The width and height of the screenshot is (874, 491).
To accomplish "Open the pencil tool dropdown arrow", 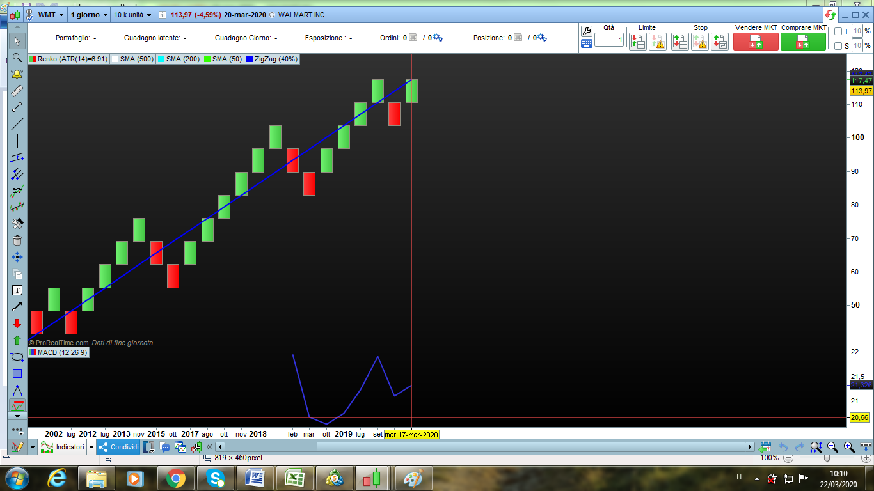I will coord(32,447).
